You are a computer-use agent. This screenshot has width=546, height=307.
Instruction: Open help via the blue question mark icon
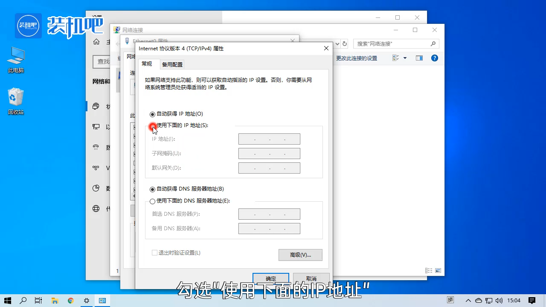point(434,58)
